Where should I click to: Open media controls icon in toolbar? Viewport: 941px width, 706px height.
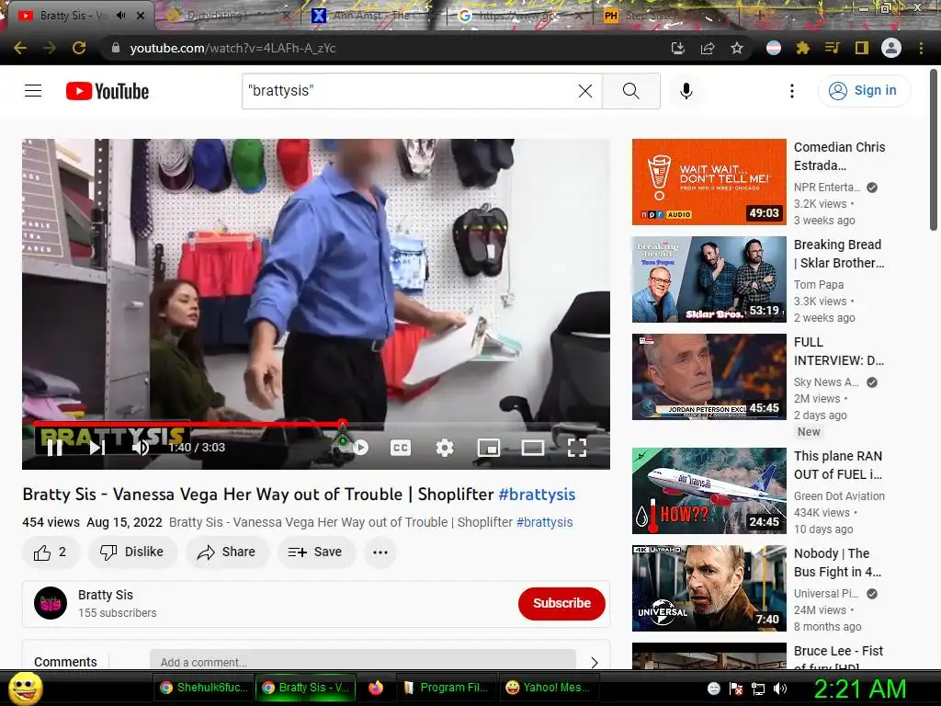click(x=833, y=48)
